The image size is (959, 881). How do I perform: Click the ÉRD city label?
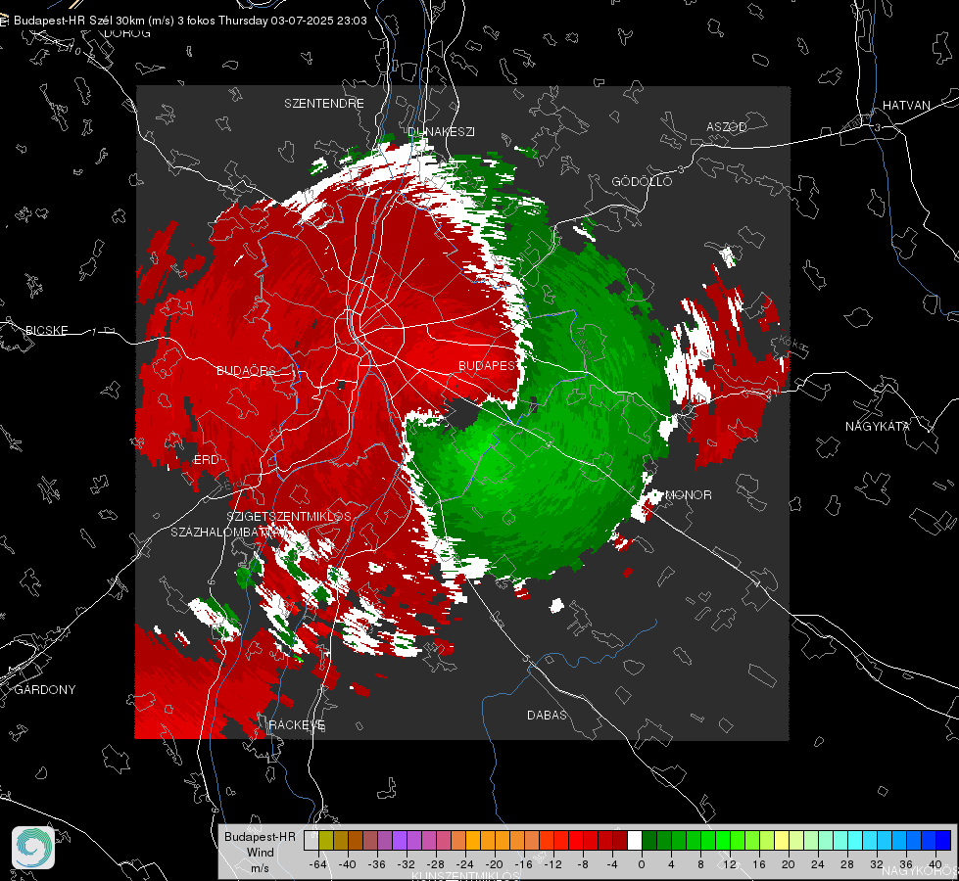207,460
